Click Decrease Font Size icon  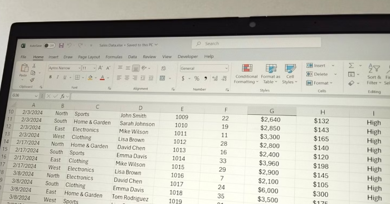tap(108, 68)
